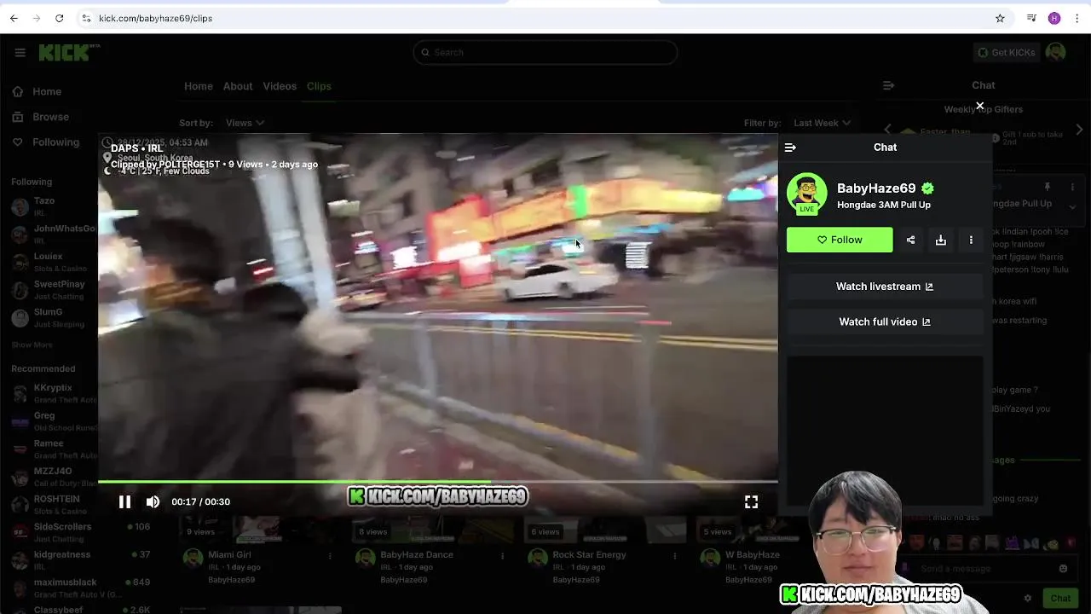The image size is (1091, 614).
Task: Enter fullscreen mode on the clip
Action: click(751, 501)
